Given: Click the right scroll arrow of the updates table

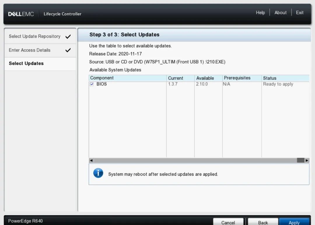Looking at the screenshot, I should [307, 160].
